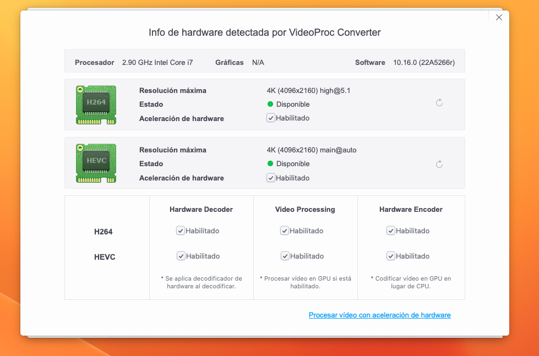The image size is (539, 356).
Task: Click 'Aceleración de hardware' label in H264 panel
Action: (x=182, y=118)
